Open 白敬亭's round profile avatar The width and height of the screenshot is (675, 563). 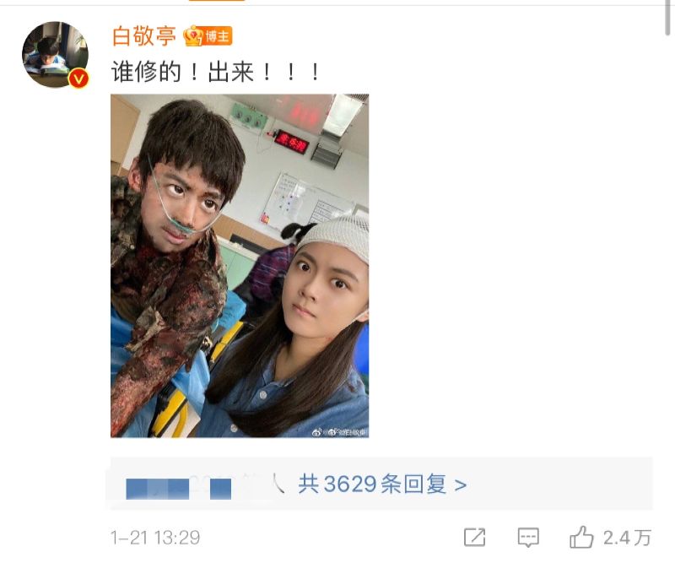click(x=55, y=54)
